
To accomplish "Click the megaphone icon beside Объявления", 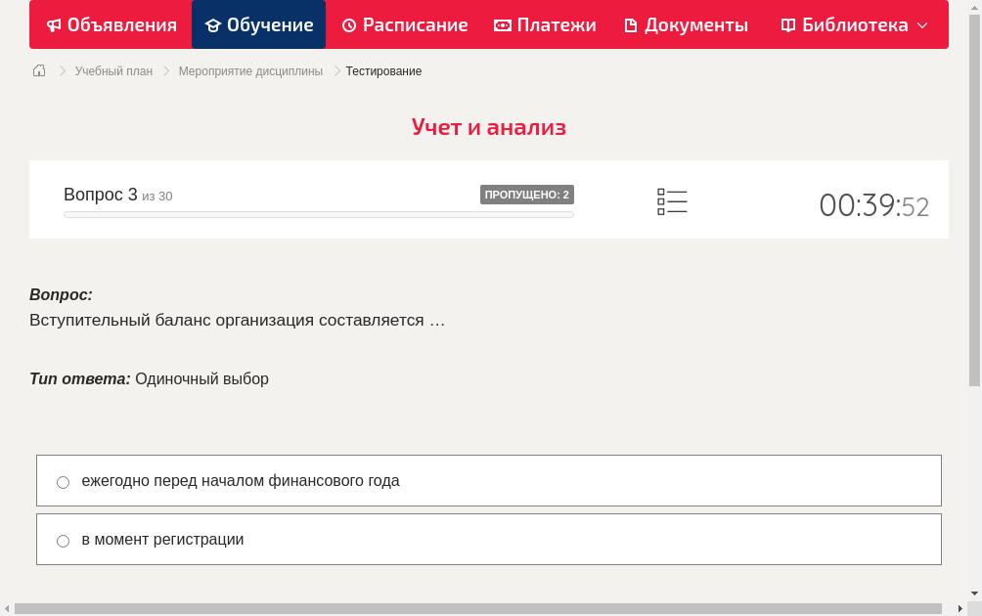I will (54, 24).
